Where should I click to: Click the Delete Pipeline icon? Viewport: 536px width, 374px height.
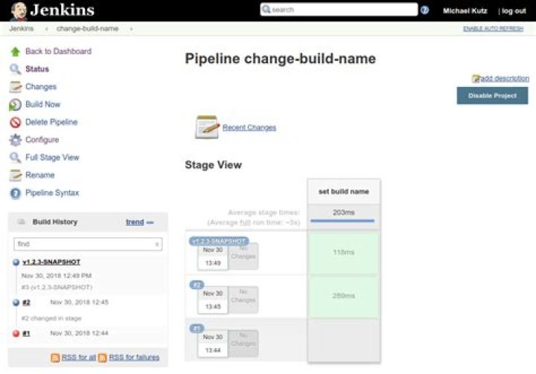pos(15,123)
